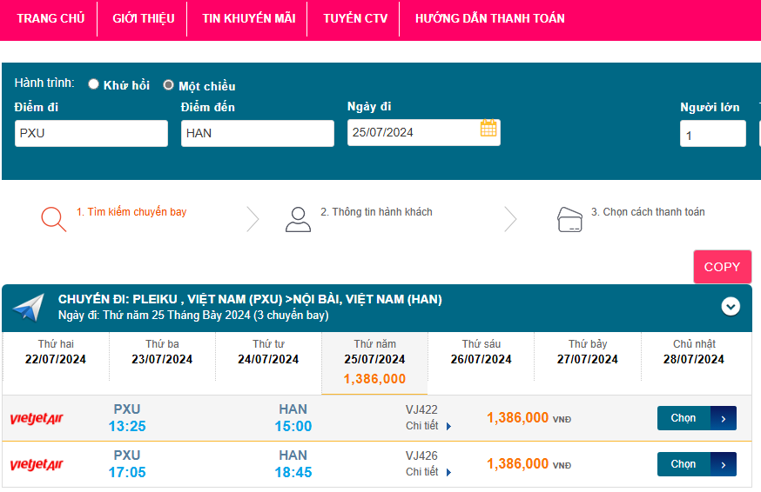The width and height of the screenshot is (761, 492).
Task: Open Hướng dẫn thanh toán menu item
Action: 489,18
